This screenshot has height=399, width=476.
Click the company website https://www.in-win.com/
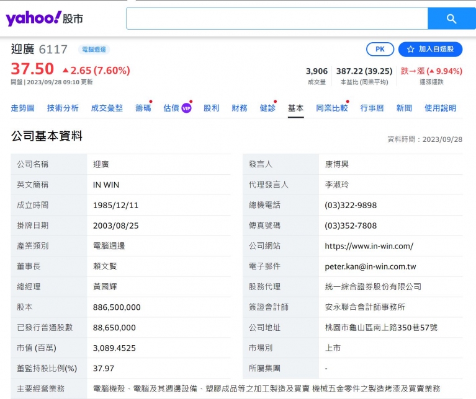[369, 246]
